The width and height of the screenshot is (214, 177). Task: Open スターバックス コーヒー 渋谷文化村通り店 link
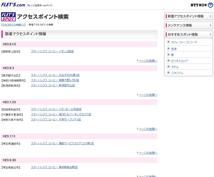click(x=55, y=75)
